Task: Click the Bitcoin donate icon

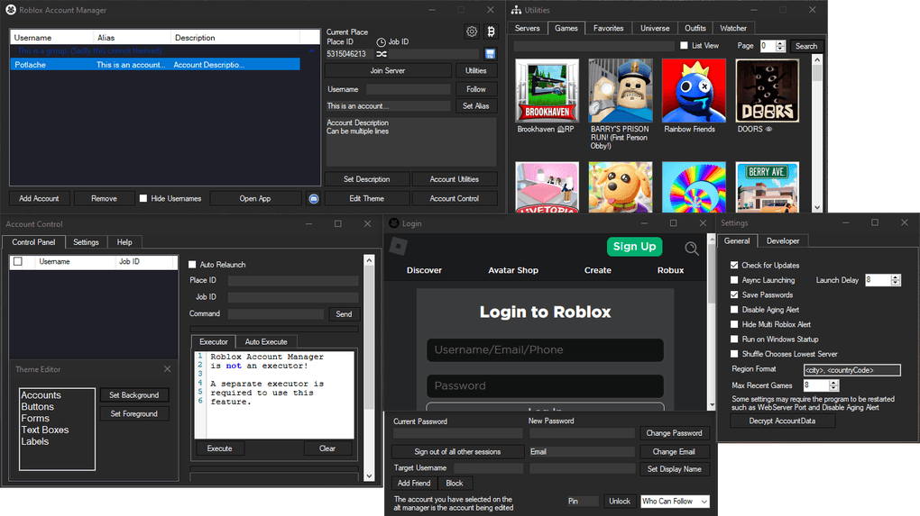Action: coord(491,32)
